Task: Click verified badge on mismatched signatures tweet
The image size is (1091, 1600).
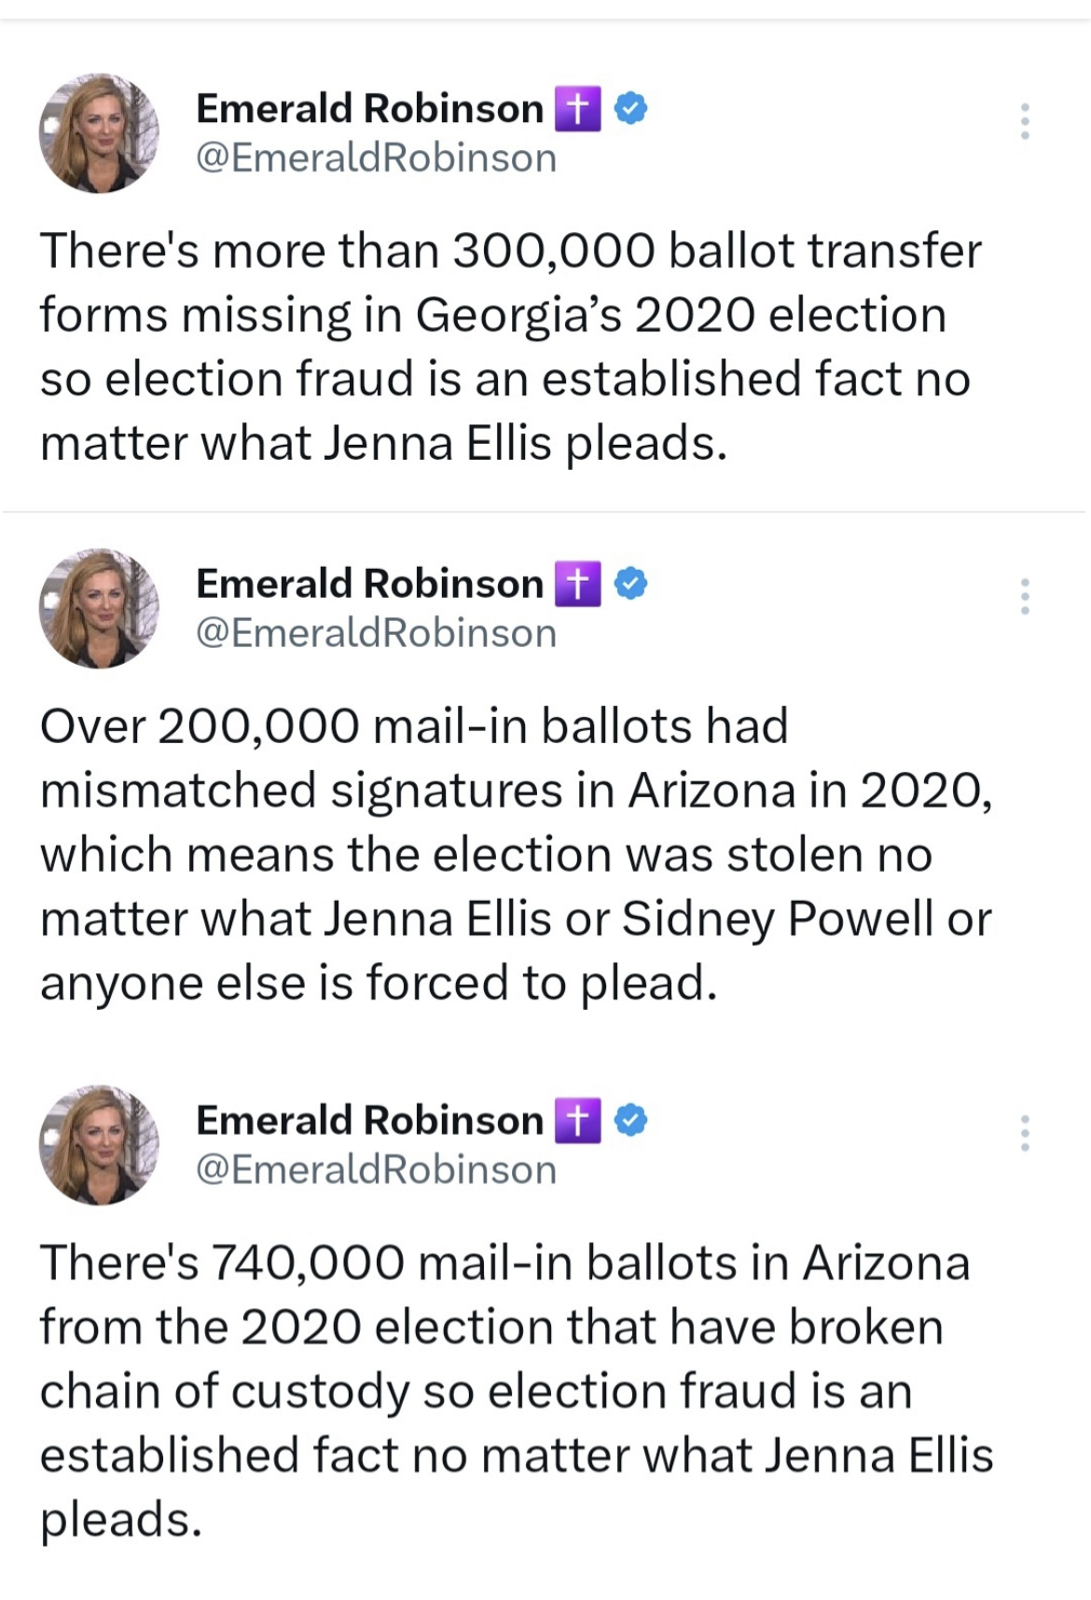Action: pos(631,584)
